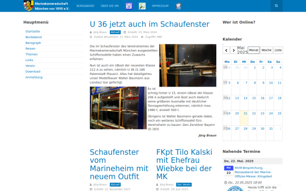Open Startseite in Hauptmenü

pos(33,32)
